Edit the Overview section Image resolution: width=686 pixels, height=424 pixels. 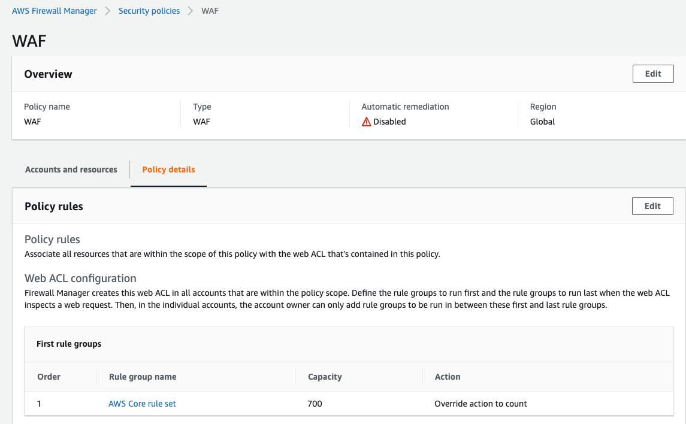tap(653, 74)
